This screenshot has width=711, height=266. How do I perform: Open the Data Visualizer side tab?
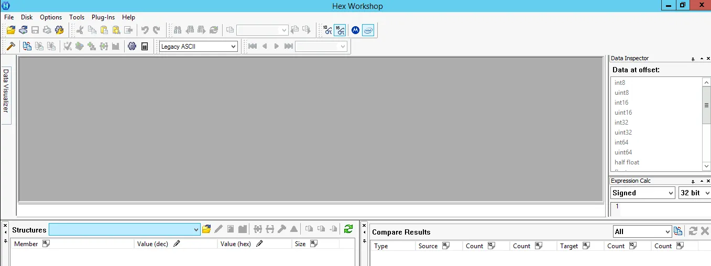click(6, 95)
